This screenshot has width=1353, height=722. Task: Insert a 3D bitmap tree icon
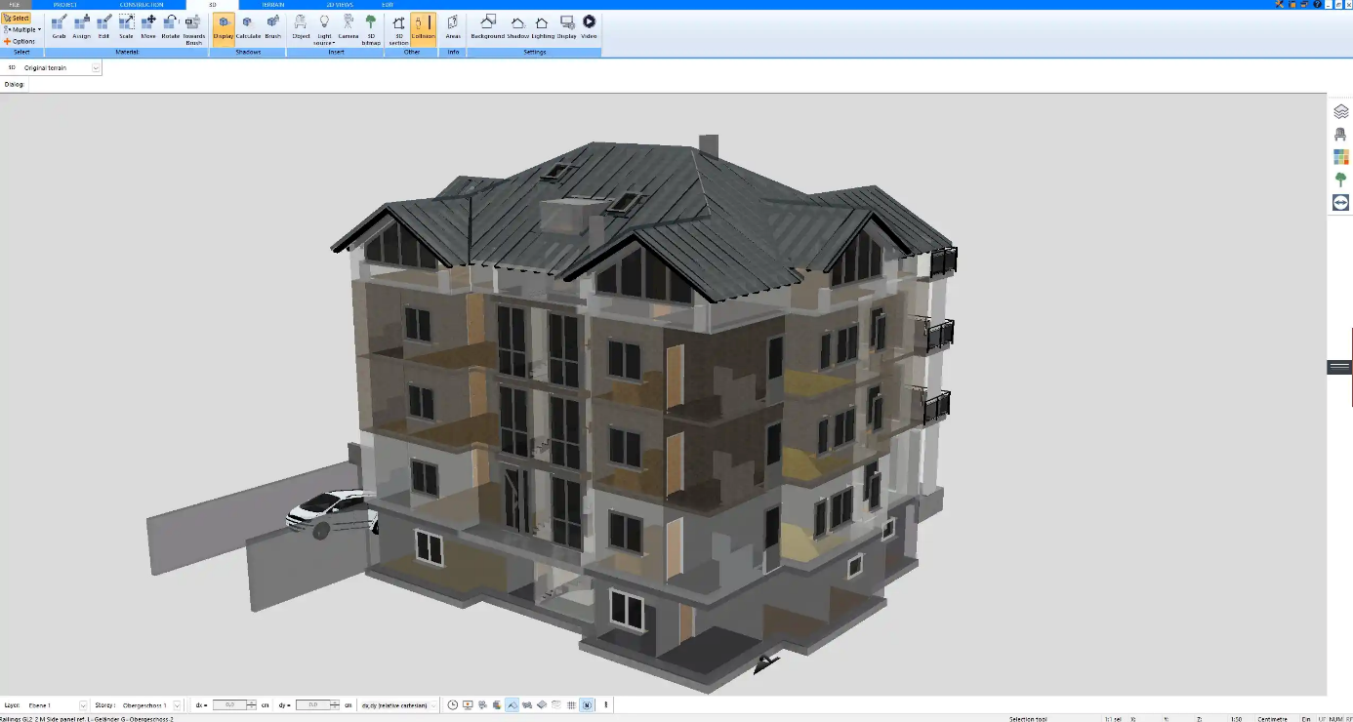(x=371, y=29)
